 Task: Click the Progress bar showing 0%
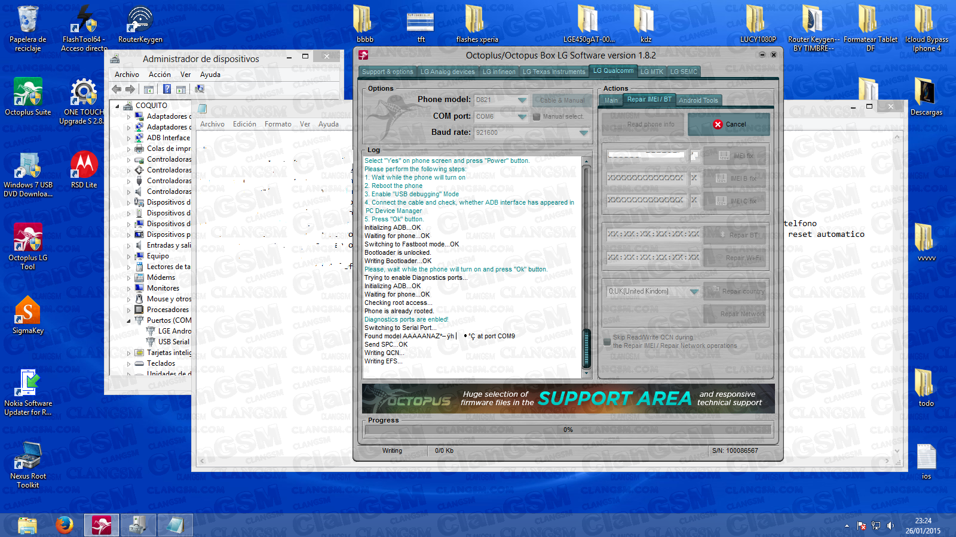[x=568, y=430]
